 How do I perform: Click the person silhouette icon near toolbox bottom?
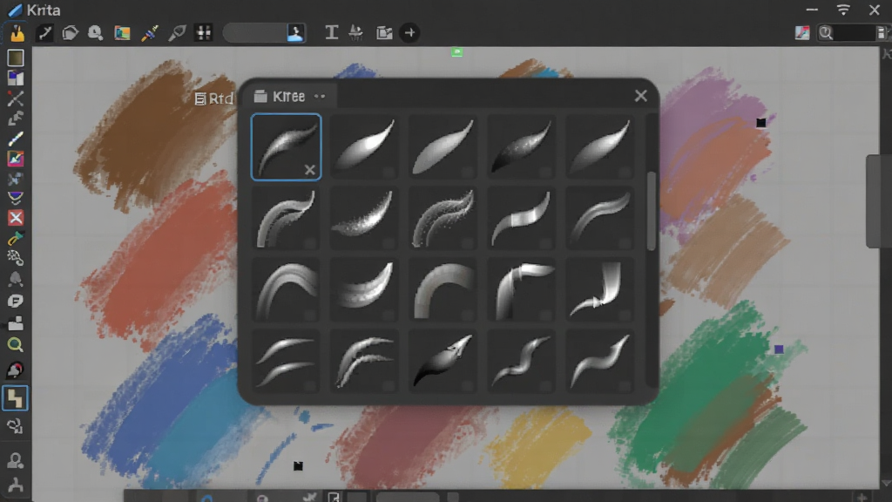pyautogui.click(x=16, y=460)
